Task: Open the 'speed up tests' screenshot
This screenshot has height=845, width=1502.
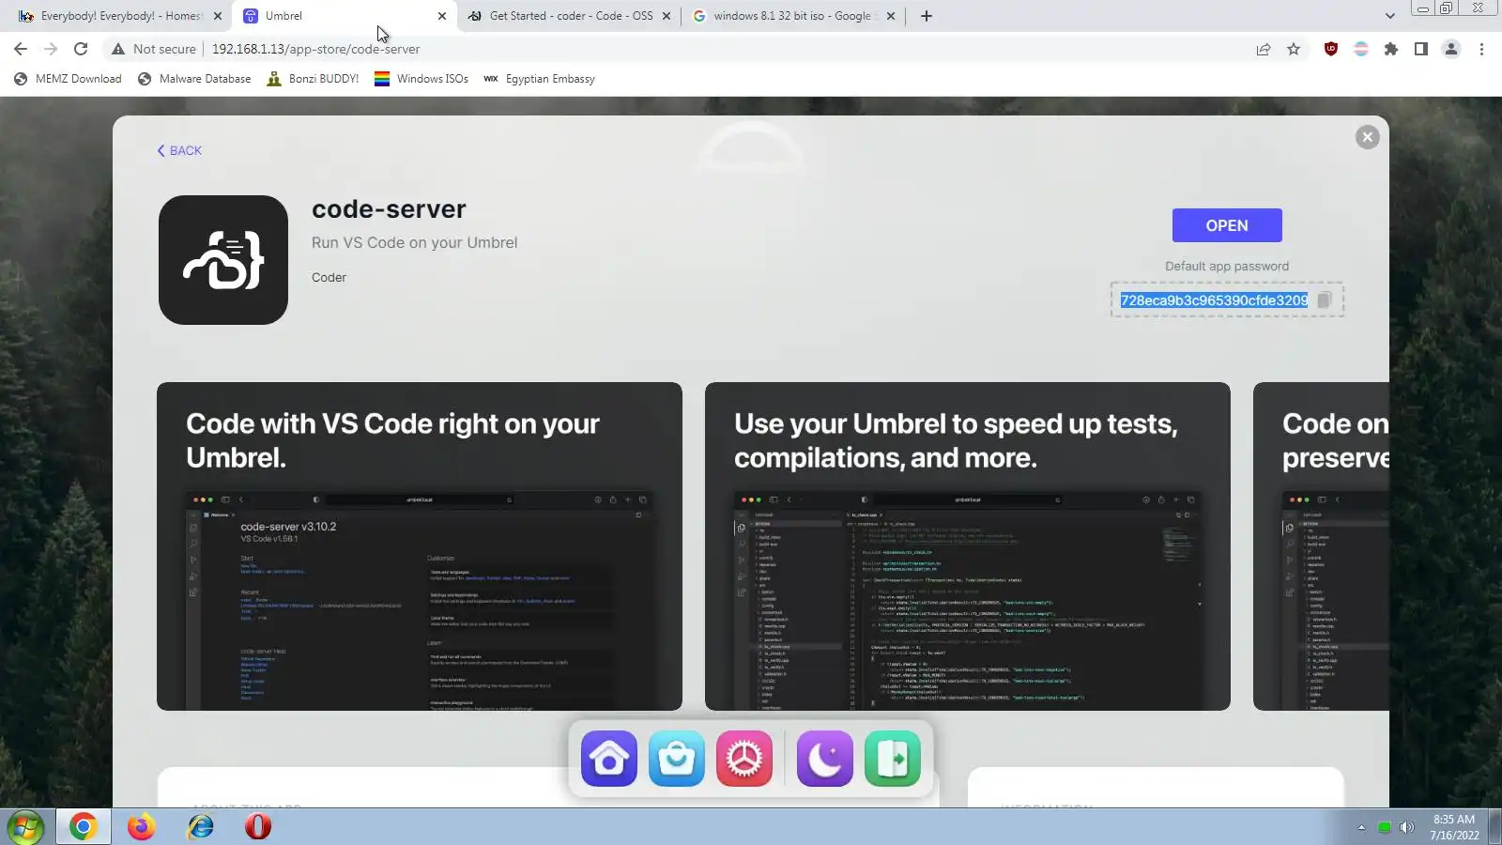Action: pos(968,546)
